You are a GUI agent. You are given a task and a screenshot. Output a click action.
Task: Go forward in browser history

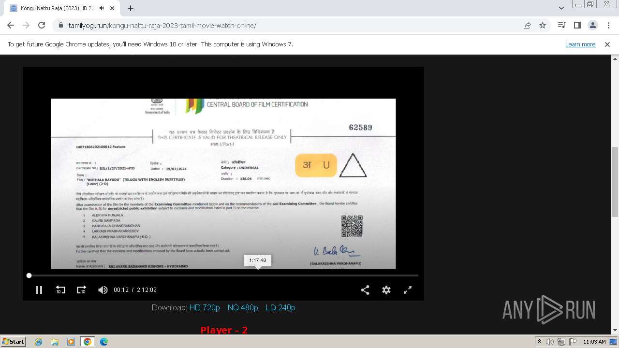26,25
